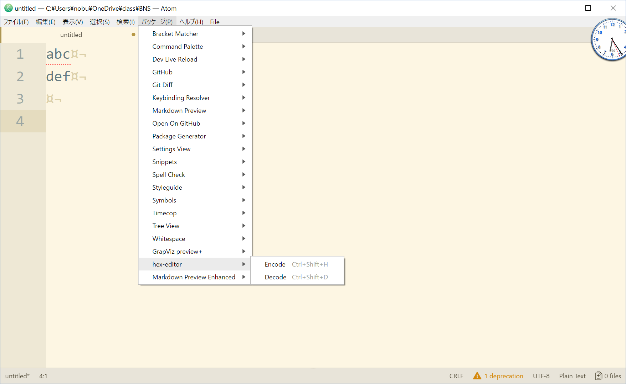
Task: Click untitled* file name in status bar
Action: pos(17,376)
